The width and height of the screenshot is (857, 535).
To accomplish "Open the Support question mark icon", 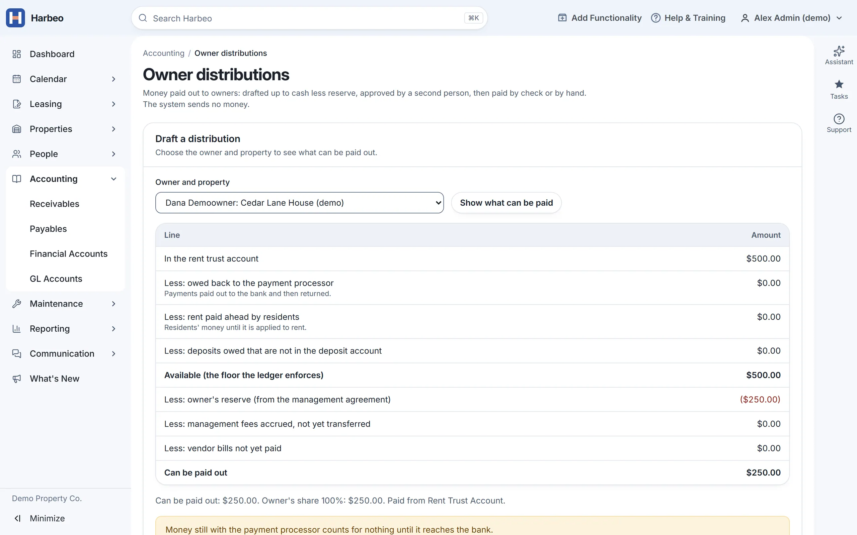I will click(x=839, y=118).
